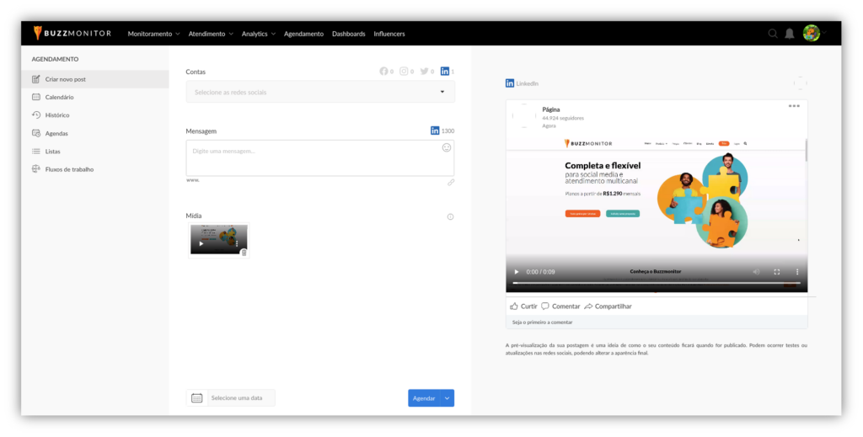863x437 pixels.
Task: Click the three dots on LinkedIn preview post
Action: [x=794, y=106]
